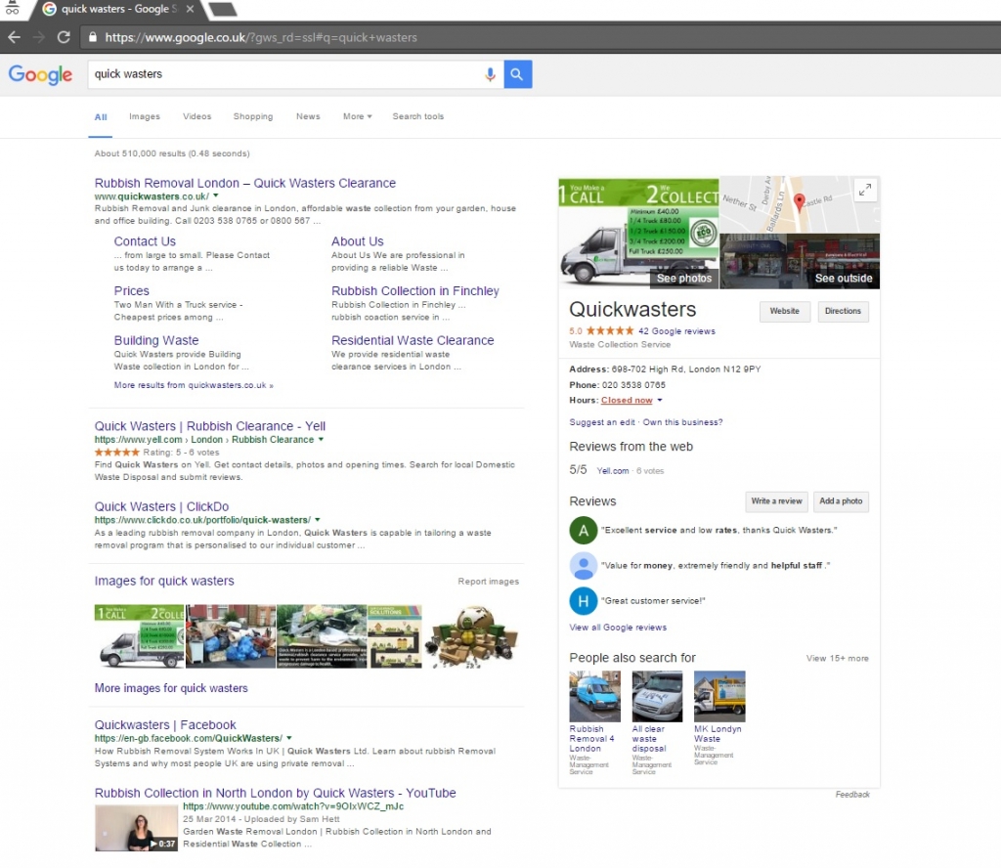Open the globe with boxes image thumbnail
Image resolution: width=1001 pixels, height=868 pixels.
[472, 636]
